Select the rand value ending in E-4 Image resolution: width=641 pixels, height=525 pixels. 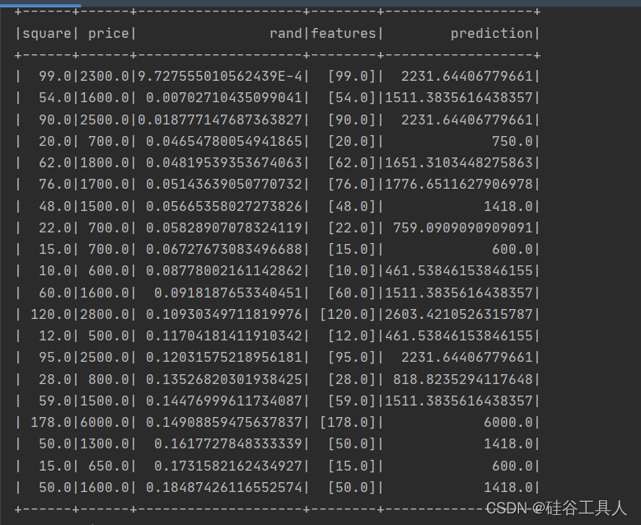point(220,76)
